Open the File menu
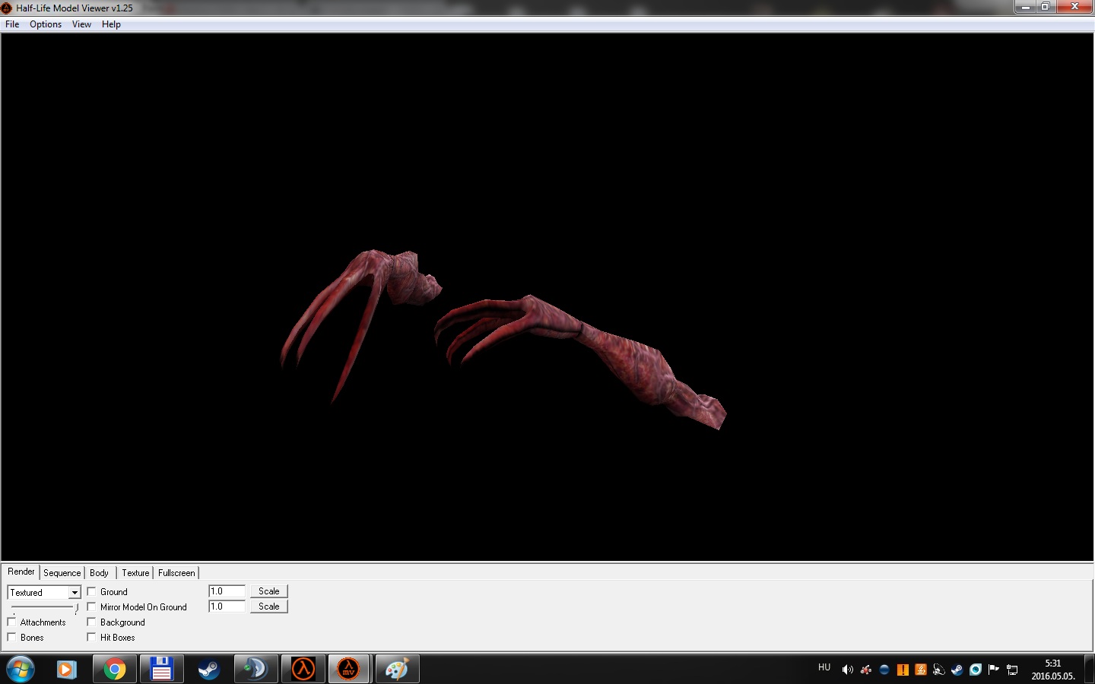This screenshot has height=684, width=1095. pos(12,24)
